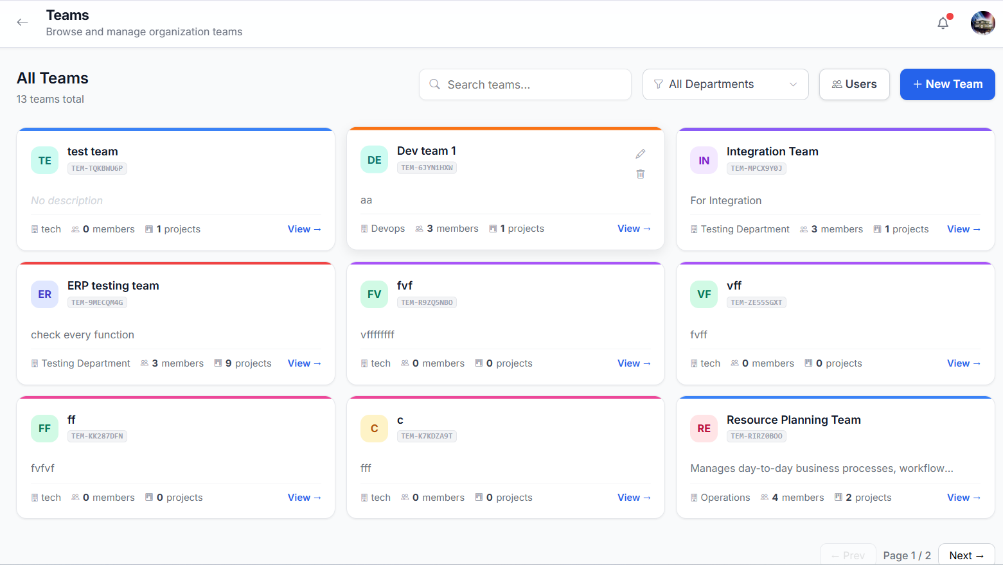Expand the All Departments filter dropdown
Viewport: 1003px width, 565px height.
(725, 84)
